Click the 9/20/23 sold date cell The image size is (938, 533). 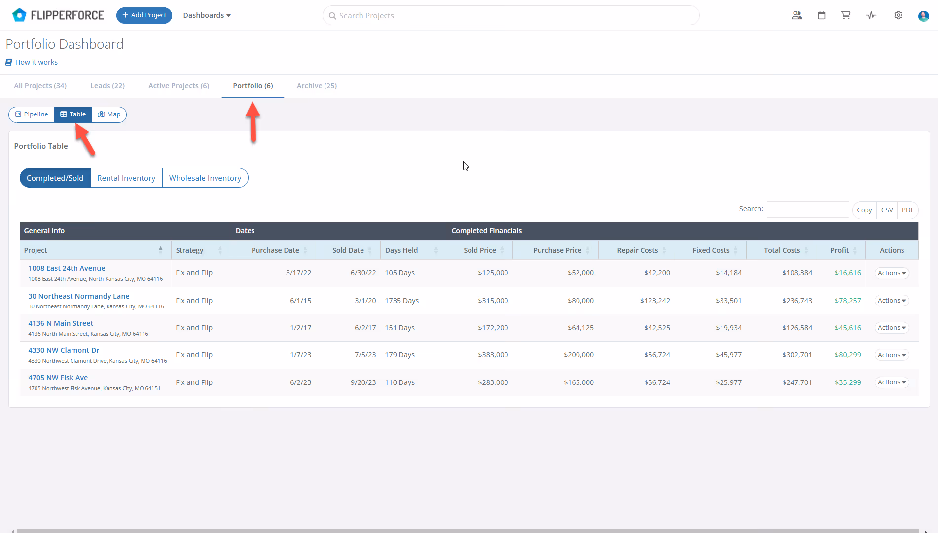363,382
